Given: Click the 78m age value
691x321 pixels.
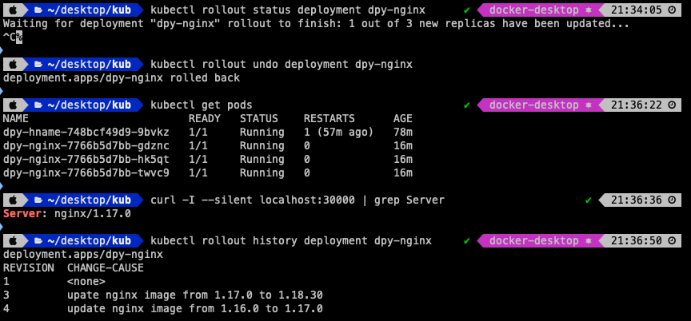Looking at the screenshot, I should pos(403,132).
